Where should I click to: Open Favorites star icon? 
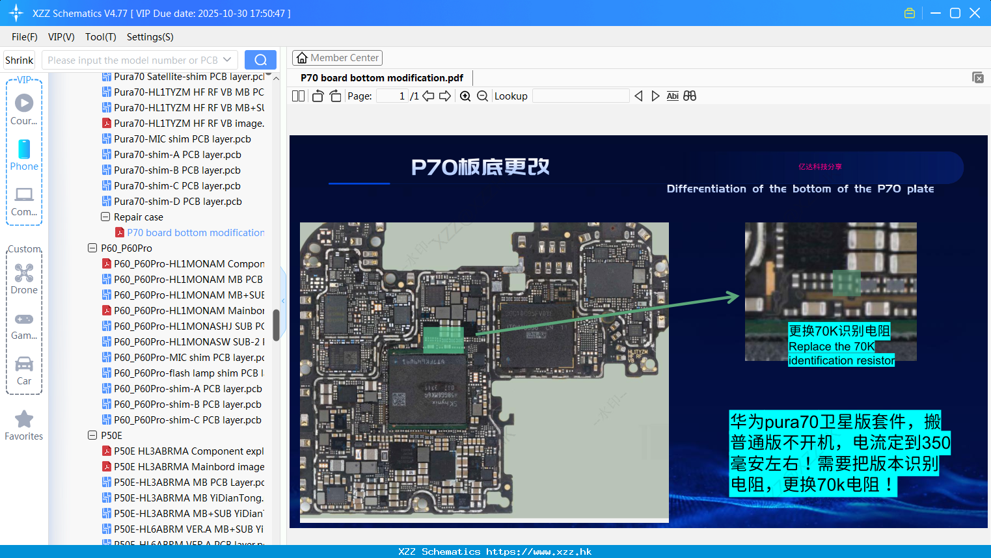[24, 425]
